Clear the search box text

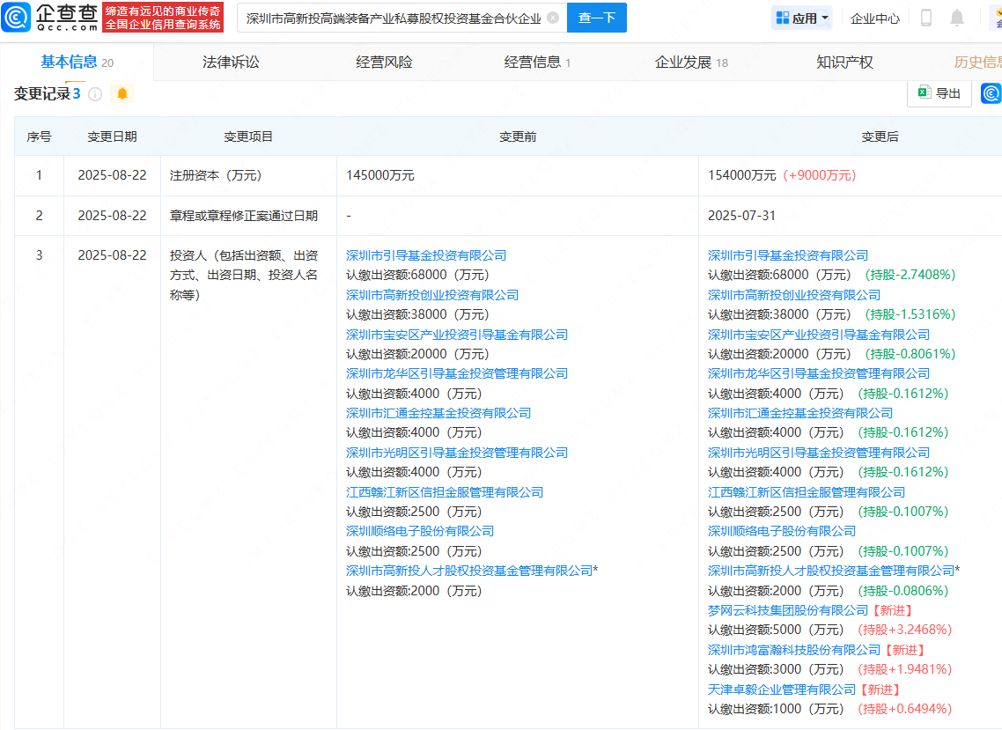pyautogui.click(x=554, y=18)
